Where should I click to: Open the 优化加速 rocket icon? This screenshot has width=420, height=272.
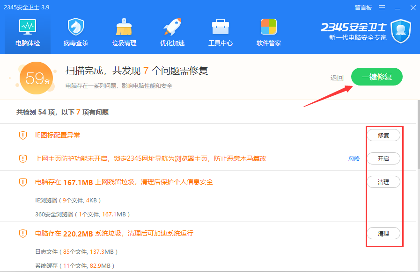(172, 27)
